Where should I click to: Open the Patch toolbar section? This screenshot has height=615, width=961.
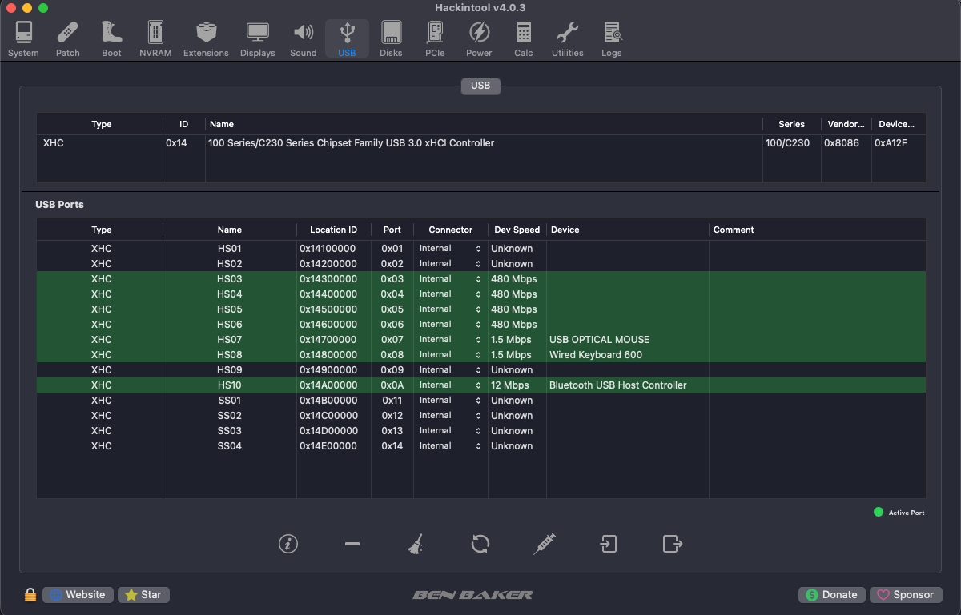pyautogui.click(x=68, y=39)
